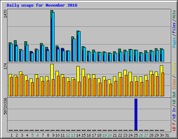Click the 1470 axis value
Viewport: 178px width, 139px height.
pos(5,14)
